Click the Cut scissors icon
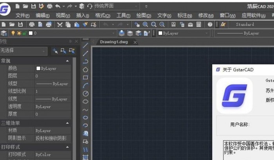 [60, 25]
